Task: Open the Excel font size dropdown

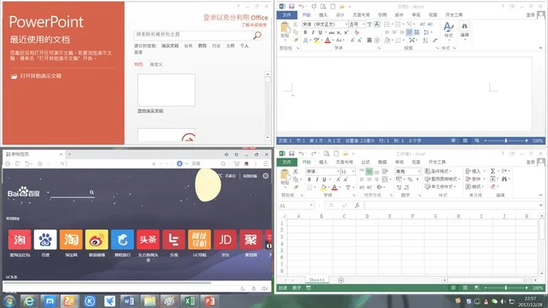Action: pos(353,171)
